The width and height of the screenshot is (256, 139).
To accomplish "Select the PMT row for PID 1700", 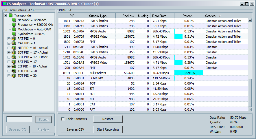I will 153,68.
